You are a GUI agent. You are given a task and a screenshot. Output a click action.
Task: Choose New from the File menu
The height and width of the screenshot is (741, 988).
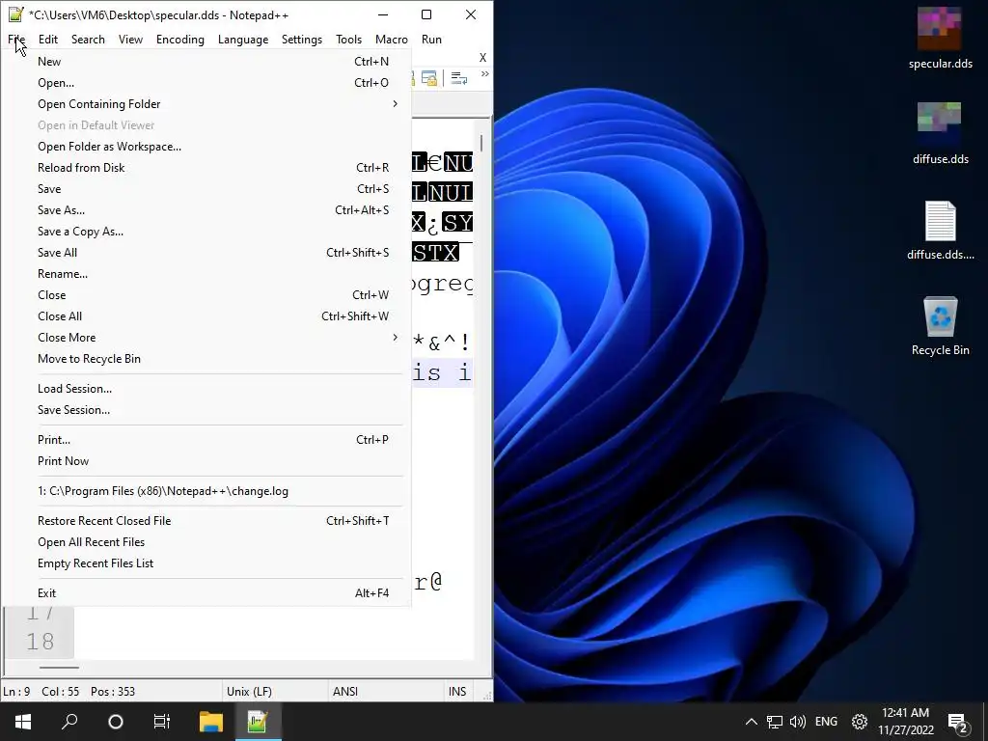point(206,62)
